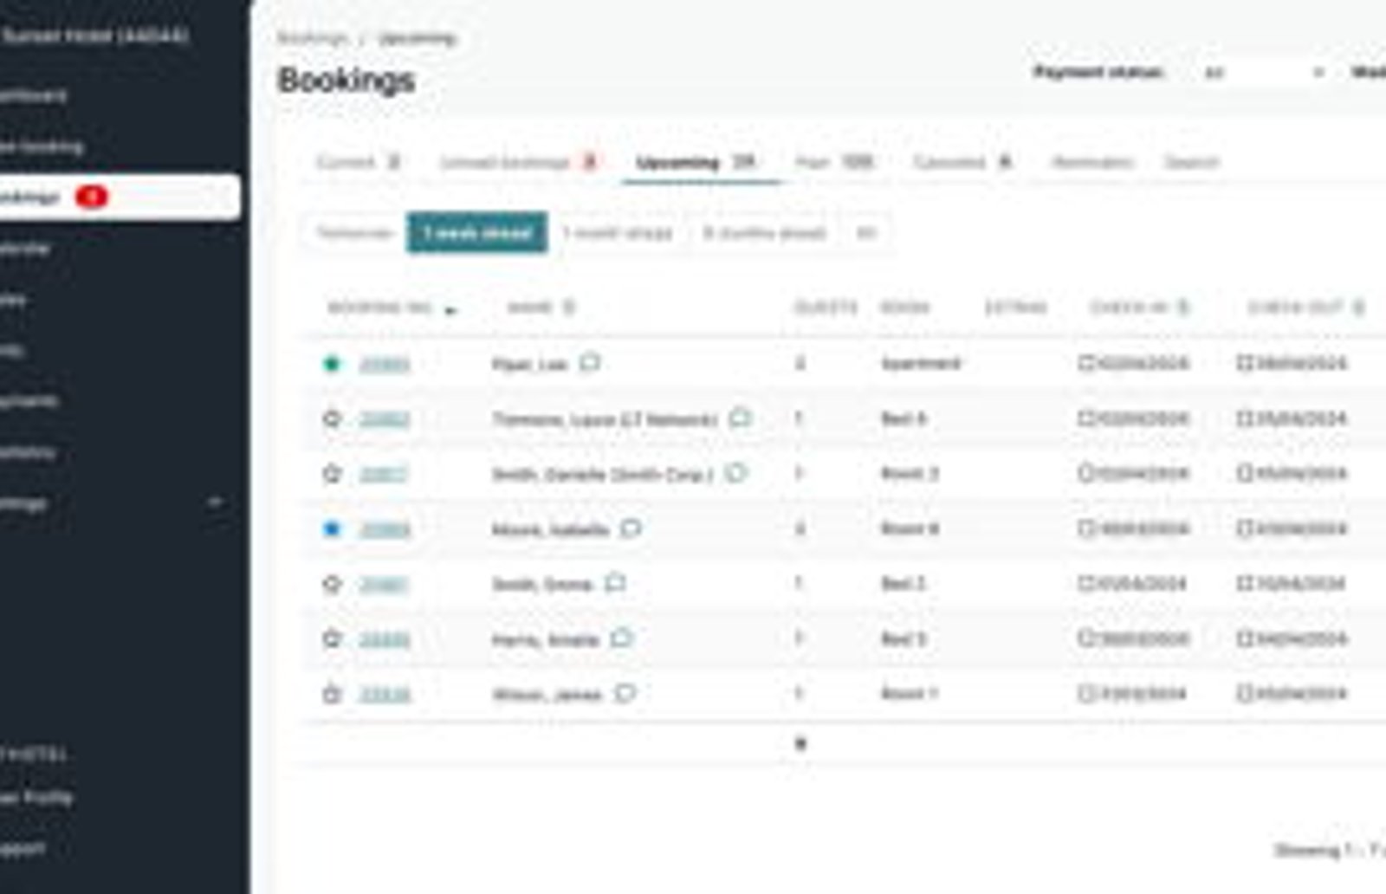Toggle the star for Smith, Emma booking
This screenshot has height=894, width=1386.
pyautogui.click(x=332, y=584)
